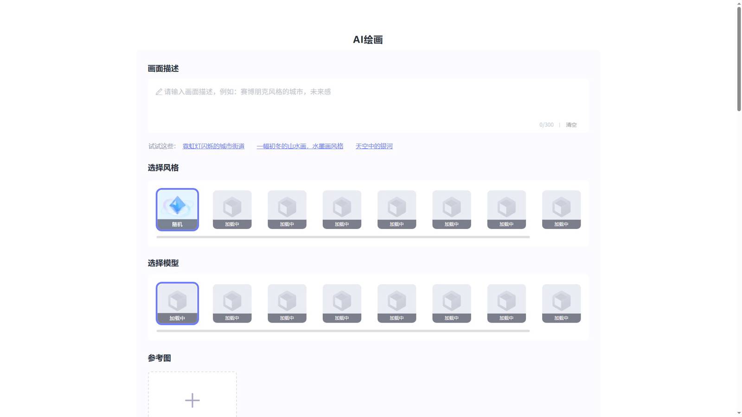Screen dimensions: 742x417
Task: Click the horizontal scrollbar under the style cards
Action: click(x=343, y=237)
